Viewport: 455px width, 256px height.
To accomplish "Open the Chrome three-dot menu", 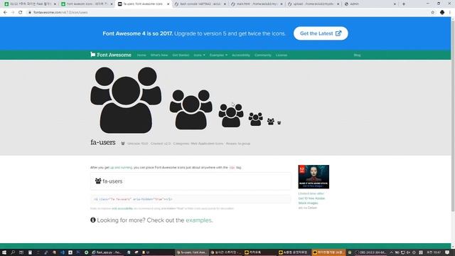I will pos(450,13).
